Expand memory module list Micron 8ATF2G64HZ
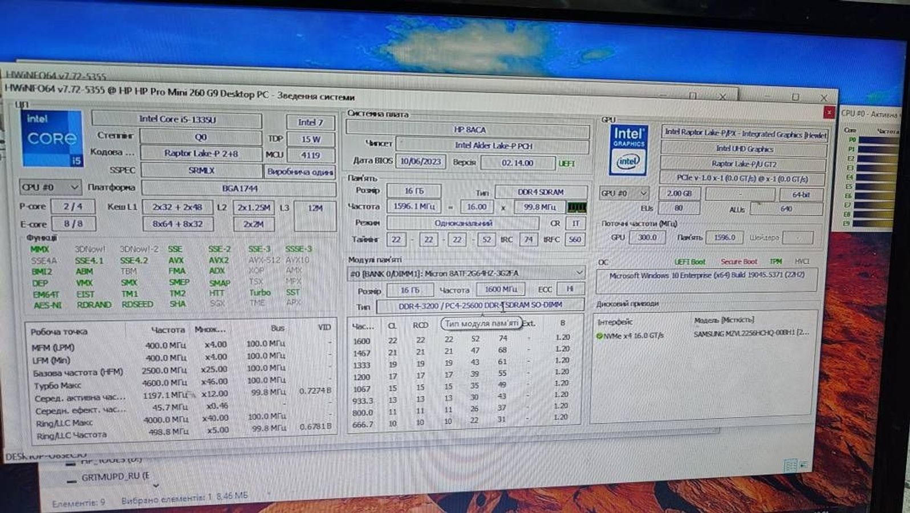The image size is (910, 513). tap(466, 273)
